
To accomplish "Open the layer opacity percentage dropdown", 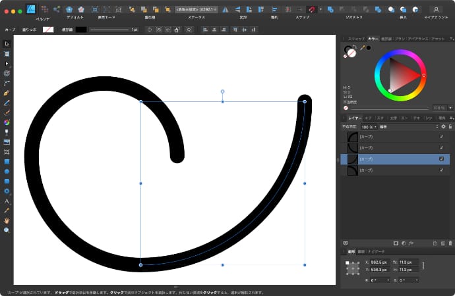I will pyautogui.click(x=370, y=126).
